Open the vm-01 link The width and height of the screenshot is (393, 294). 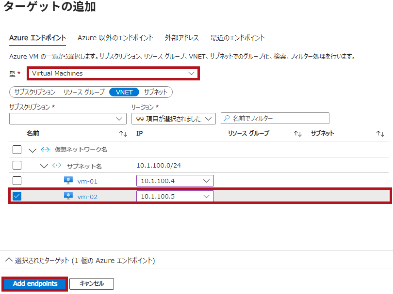click(x=87, y=182)
